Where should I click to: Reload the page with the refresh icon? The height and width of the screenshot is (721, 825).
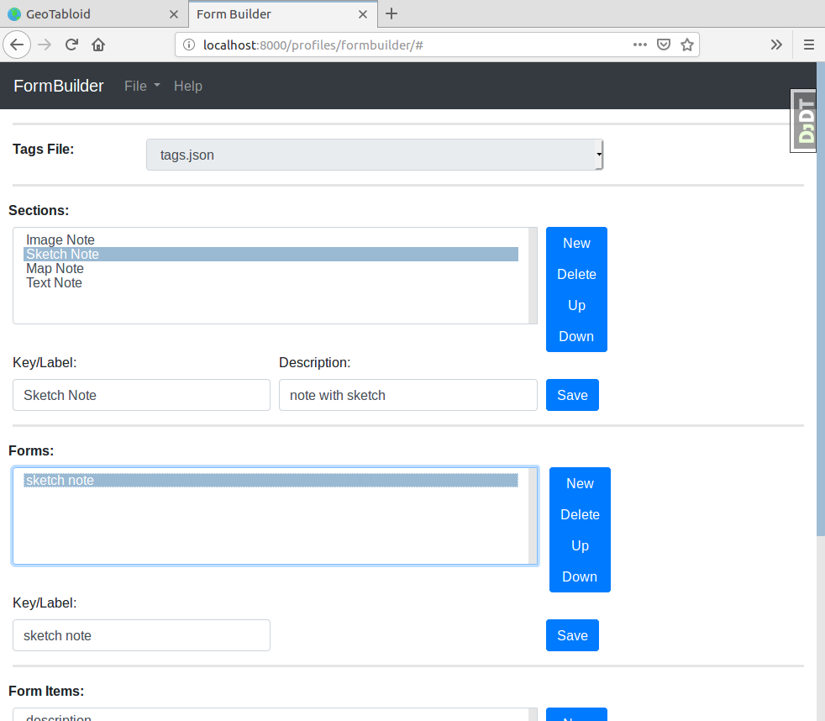(x=71, y=45)
